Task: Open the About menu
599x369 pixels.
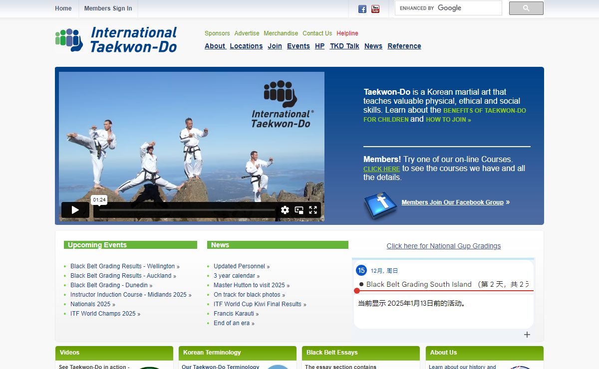Action: tap(215, 46)
